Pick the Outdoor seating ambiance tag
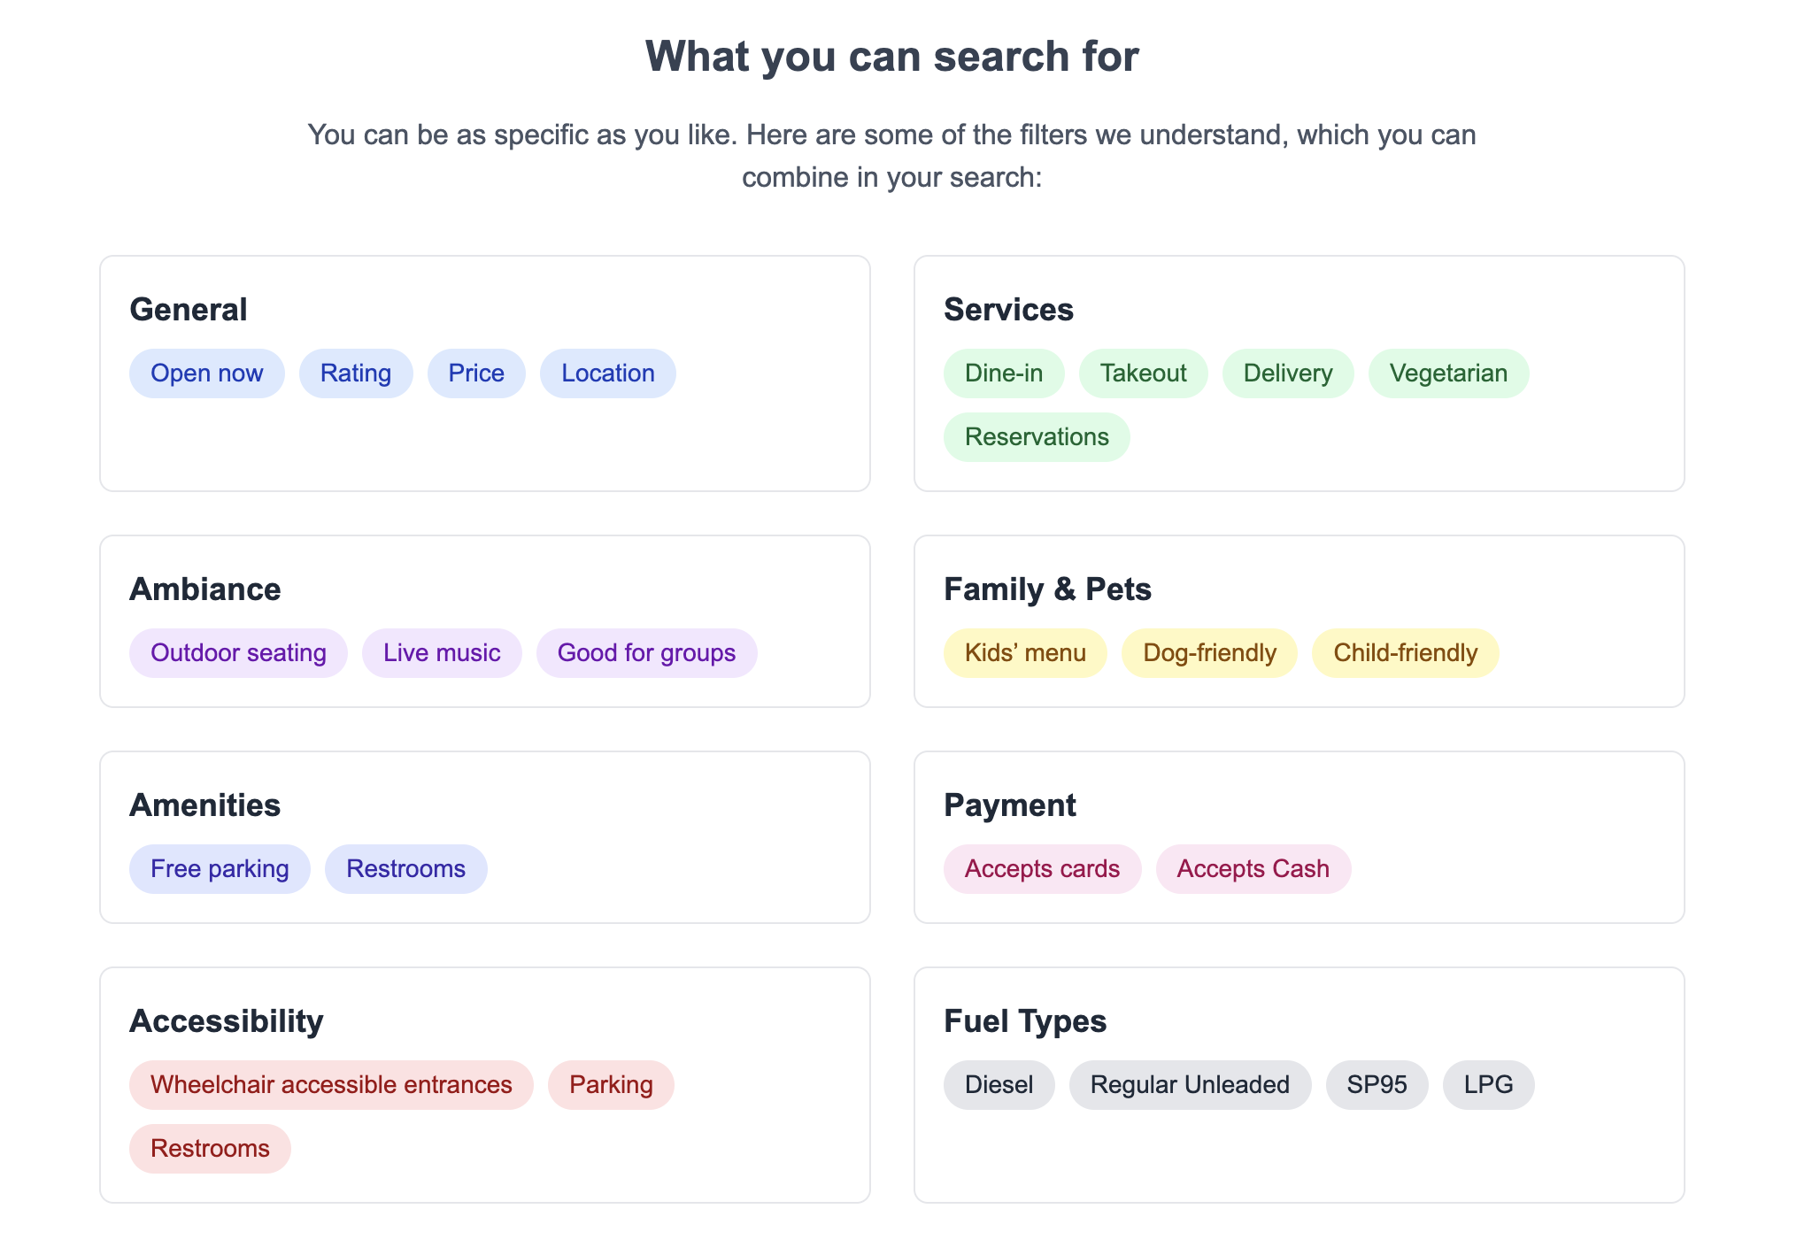This screenshot has height=1255, width=1797. 238,653
